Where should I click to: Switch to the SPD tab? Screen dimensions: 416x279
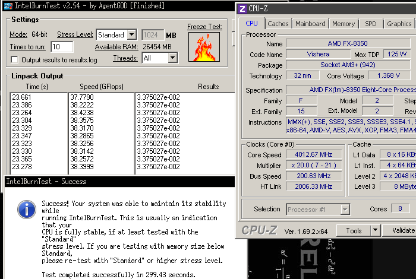[371, 24]
